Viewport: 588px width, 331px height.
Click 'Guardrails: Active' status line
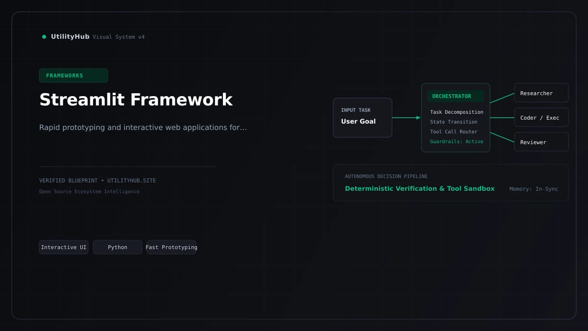[457, 142]
